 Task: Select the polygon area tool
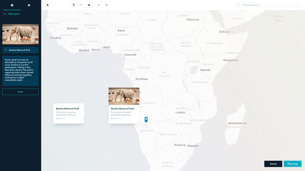point(89,5)
